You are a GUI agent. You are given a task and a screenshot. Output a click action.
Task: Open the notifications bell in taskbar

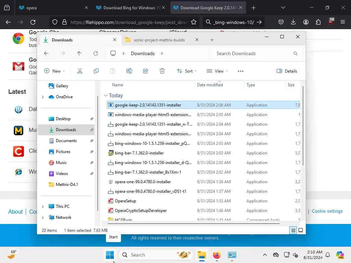click(328, 255)
